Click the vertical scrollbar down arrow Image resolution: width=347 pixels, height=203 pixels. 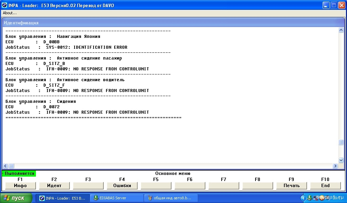click(x=341, y=160)
